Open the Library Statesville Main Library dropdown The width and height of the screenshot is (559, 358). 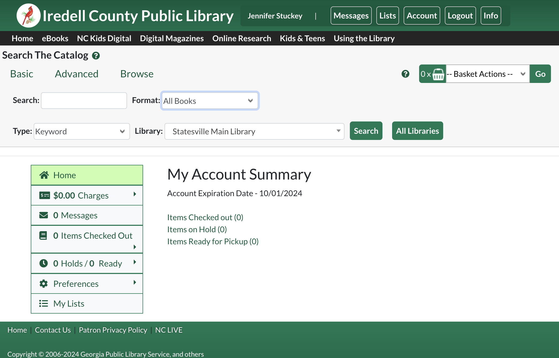(x=254, y=131)
